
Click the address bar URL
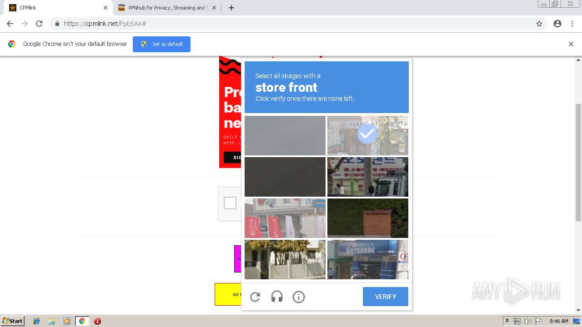105,24
